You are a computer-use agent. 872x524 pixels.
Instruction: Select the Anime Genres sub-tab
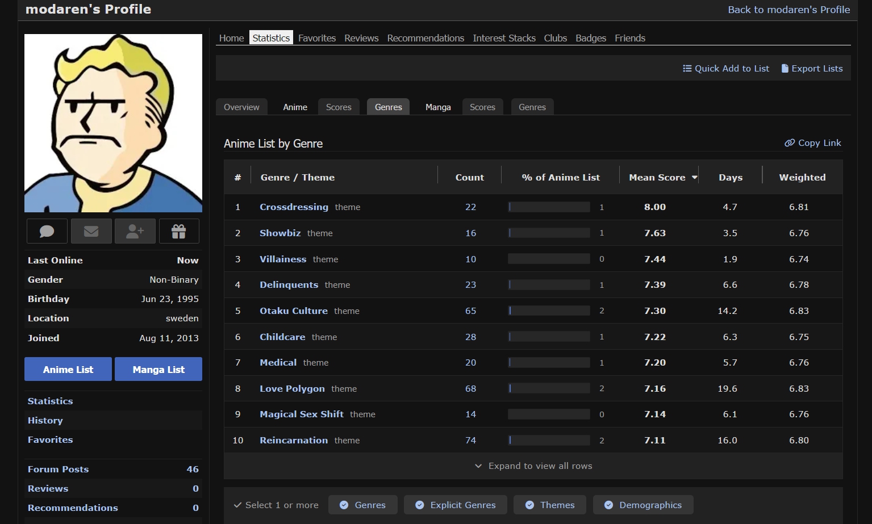click(389, 107)
